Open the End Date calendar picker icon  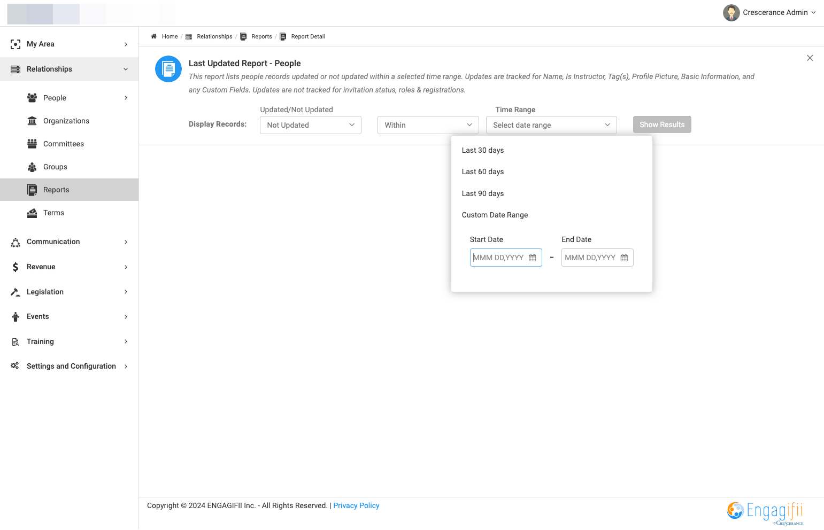pos(624,258)
